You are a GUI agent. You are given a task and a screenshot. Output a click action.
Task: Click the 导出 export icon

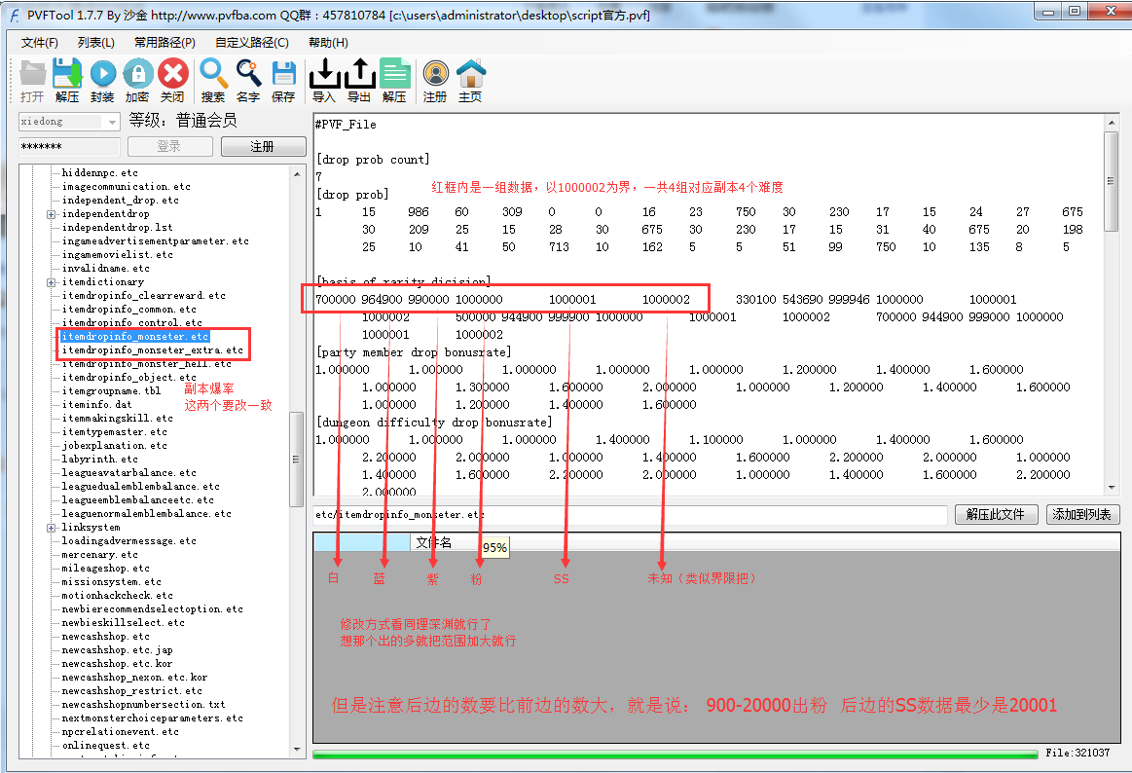pos(359,74)
